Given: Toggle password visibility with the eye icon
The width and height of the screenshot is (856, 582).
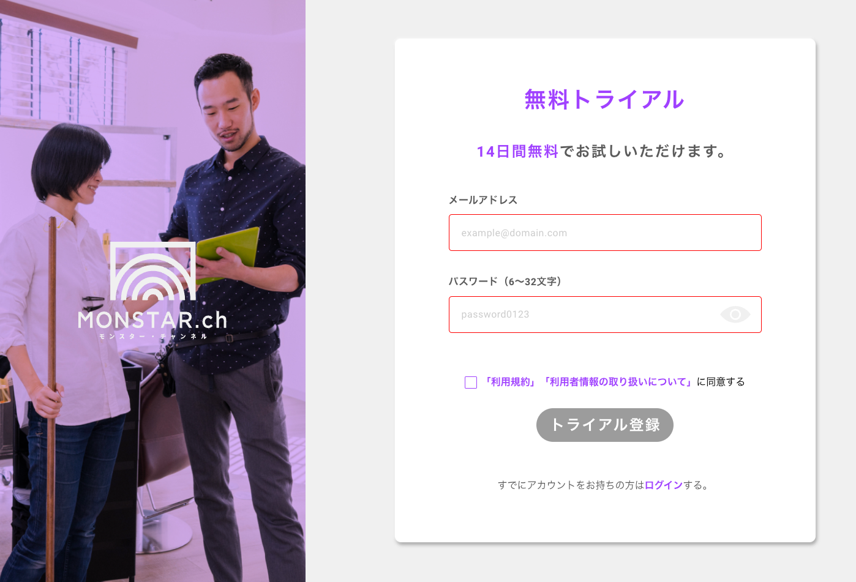Looking at the screenshot, I should (735, 315).
